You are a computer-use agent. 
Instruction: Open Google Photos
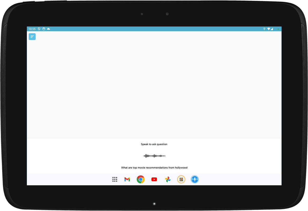(168, 179)
